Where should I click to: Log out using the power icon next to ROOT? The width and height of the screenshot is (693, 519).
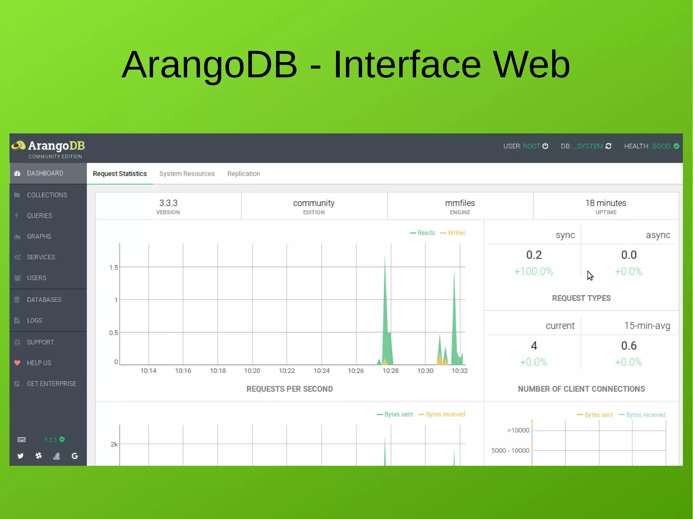[545, 146]
